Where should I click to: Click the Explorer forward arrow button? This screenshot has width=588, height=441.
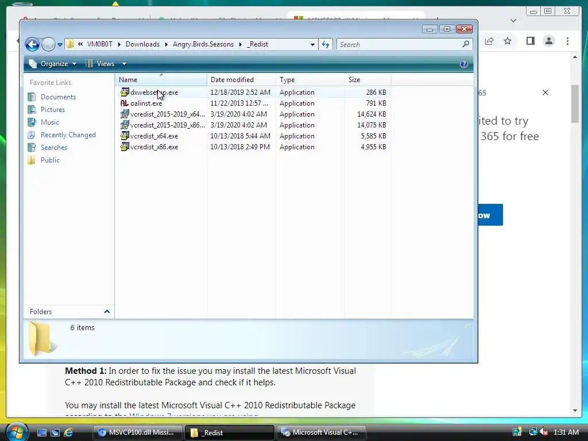(48, 44)
